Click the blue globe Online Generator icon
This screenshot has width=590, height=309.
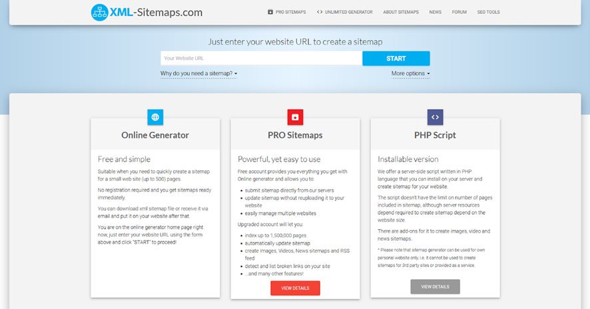[155, 117]
